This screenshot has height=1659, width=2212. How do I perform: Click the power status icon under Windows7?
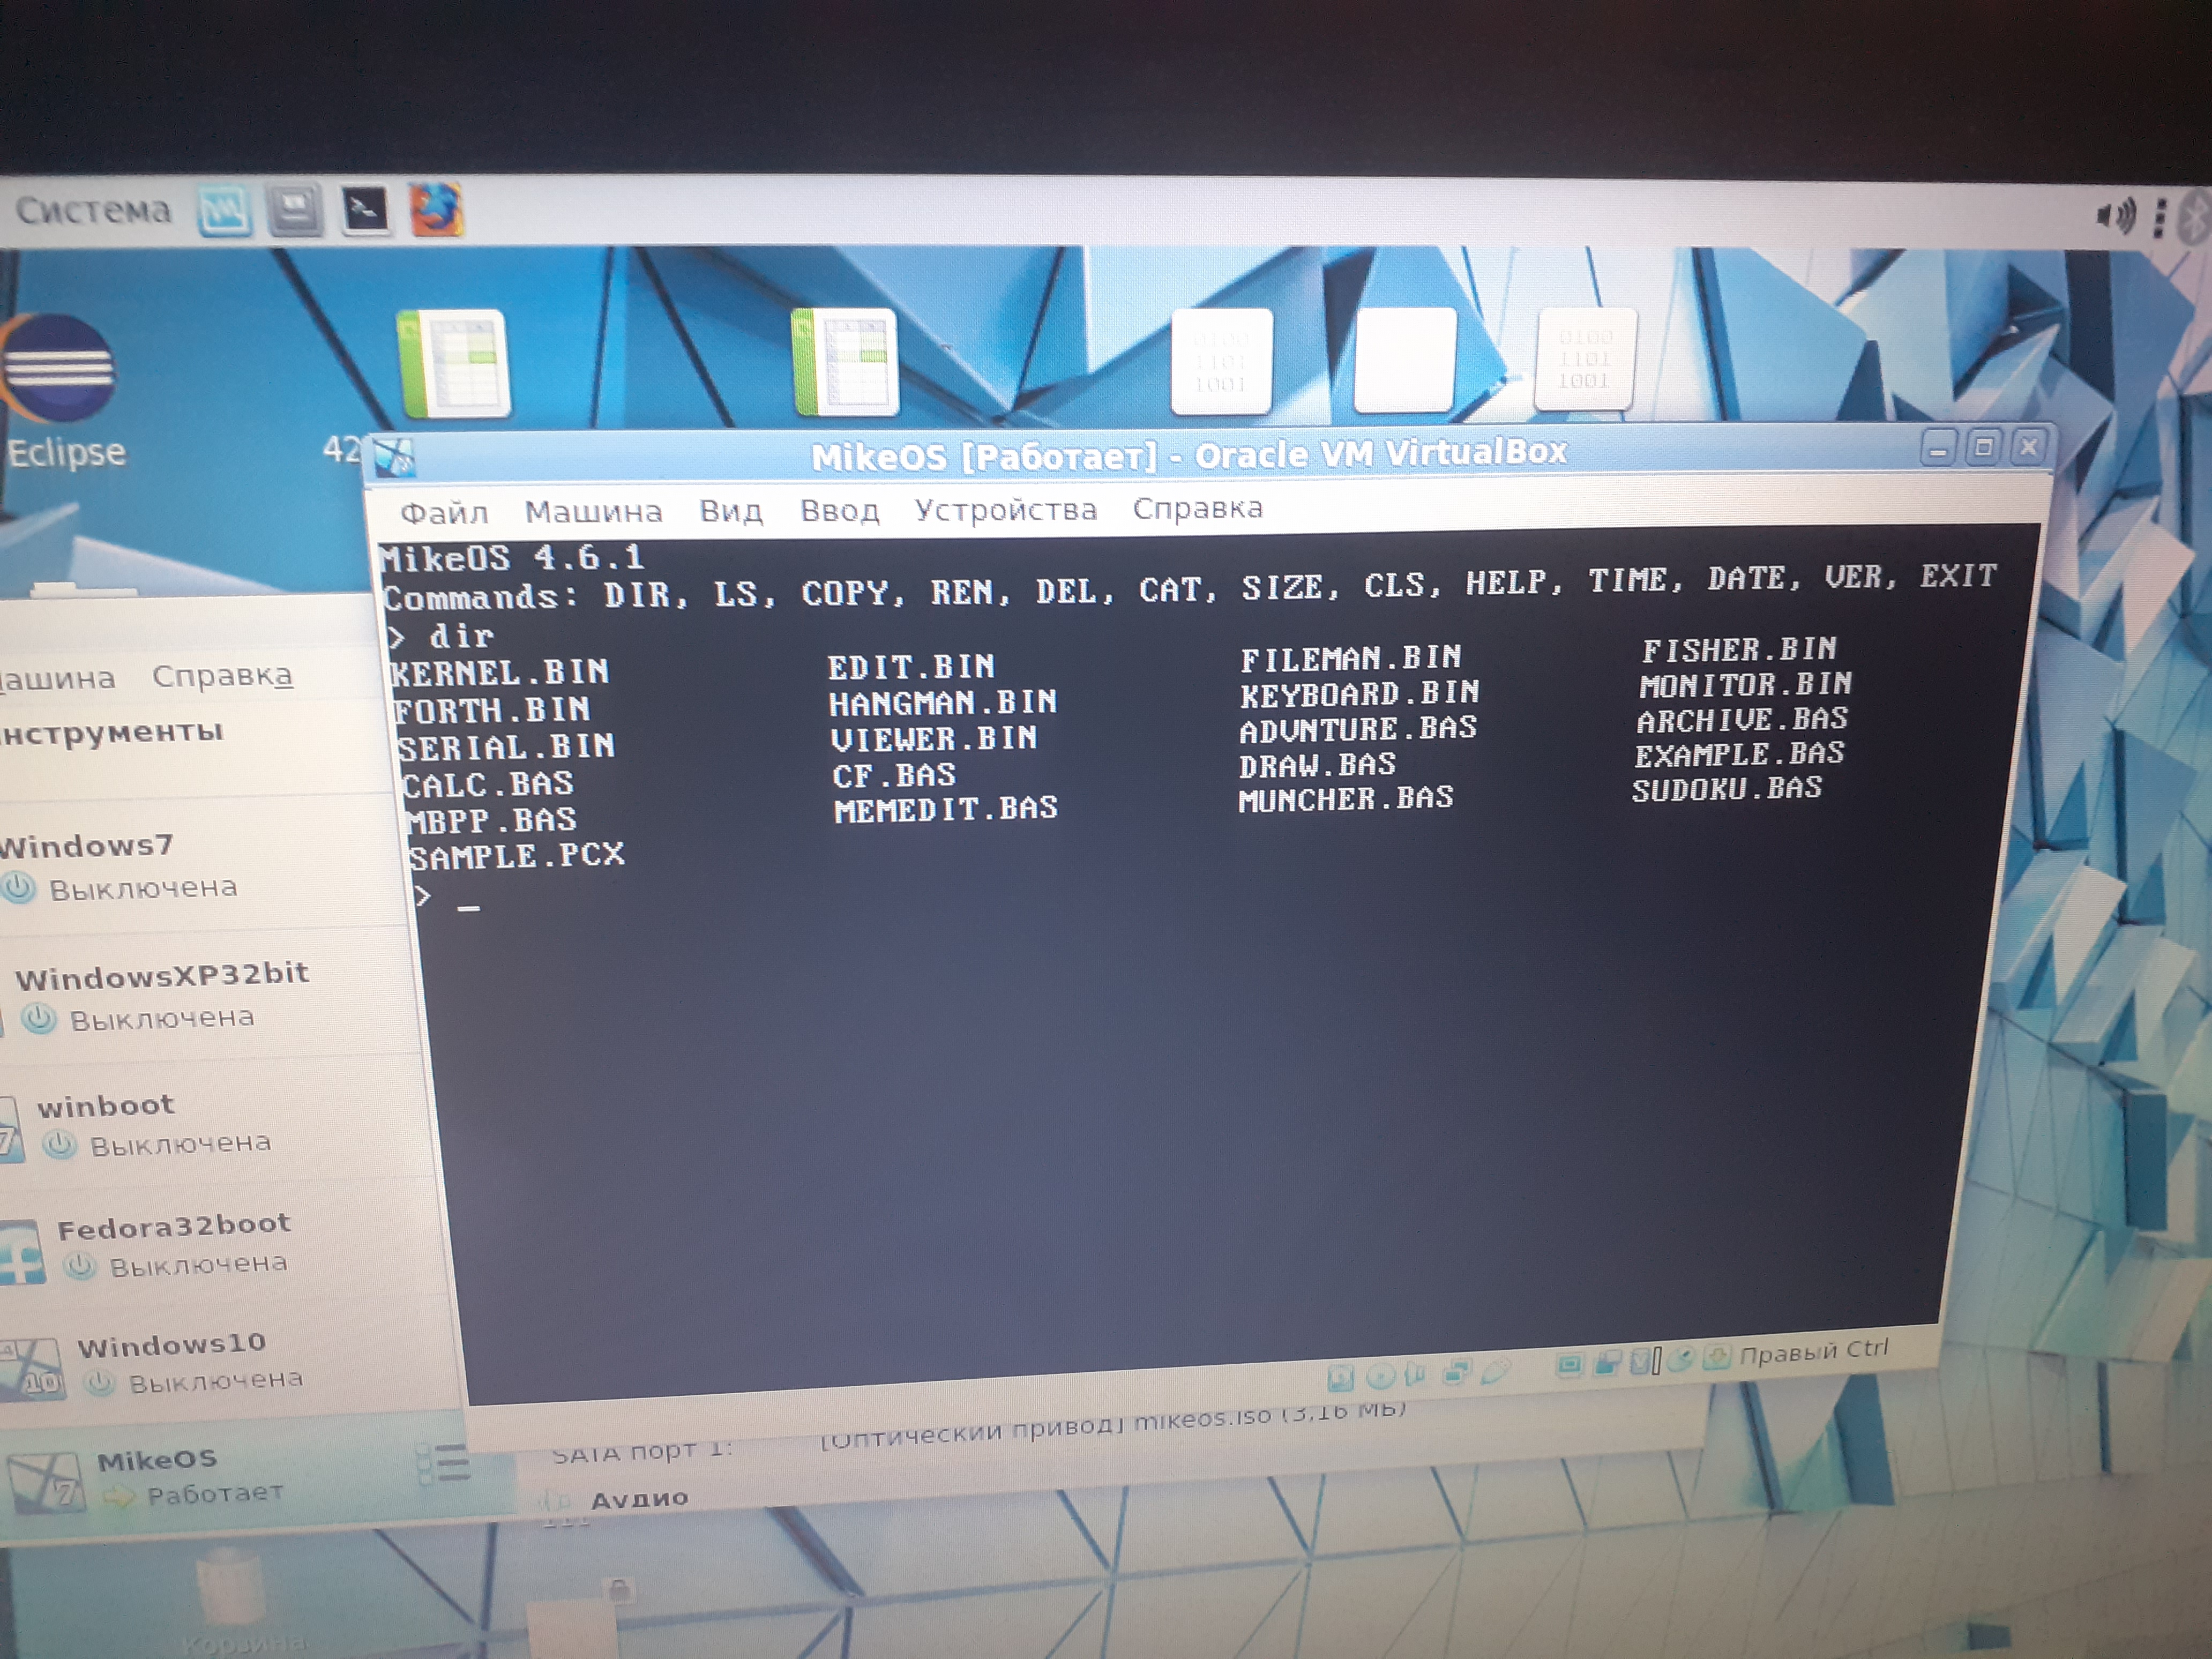click(x=18, y=887)
